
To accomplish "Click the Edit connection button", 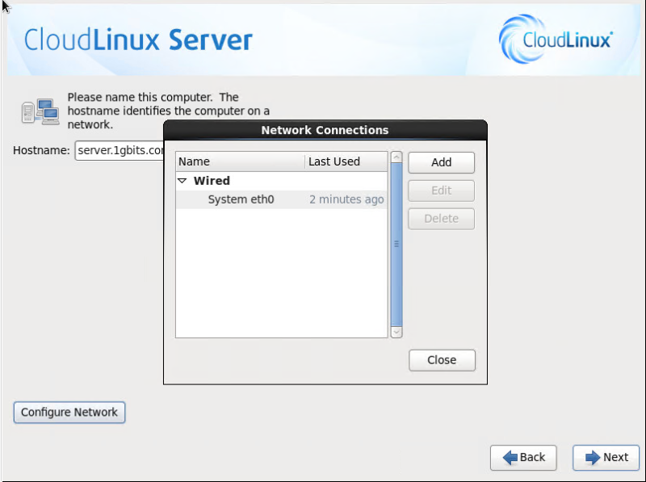I will [441, 191].
